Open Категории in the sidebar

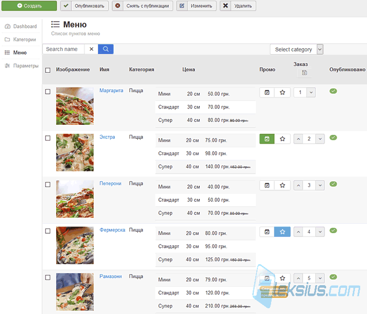[20, 39]
